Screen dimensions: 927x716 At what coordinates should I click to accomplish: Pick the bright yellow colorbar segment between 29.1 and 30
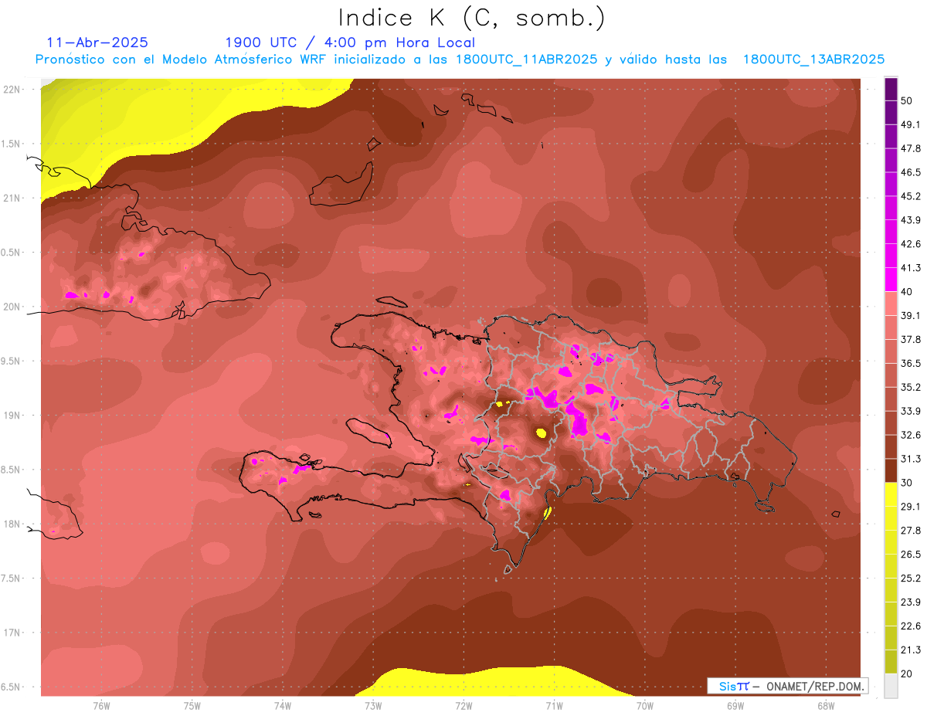[x=891, y=494]
